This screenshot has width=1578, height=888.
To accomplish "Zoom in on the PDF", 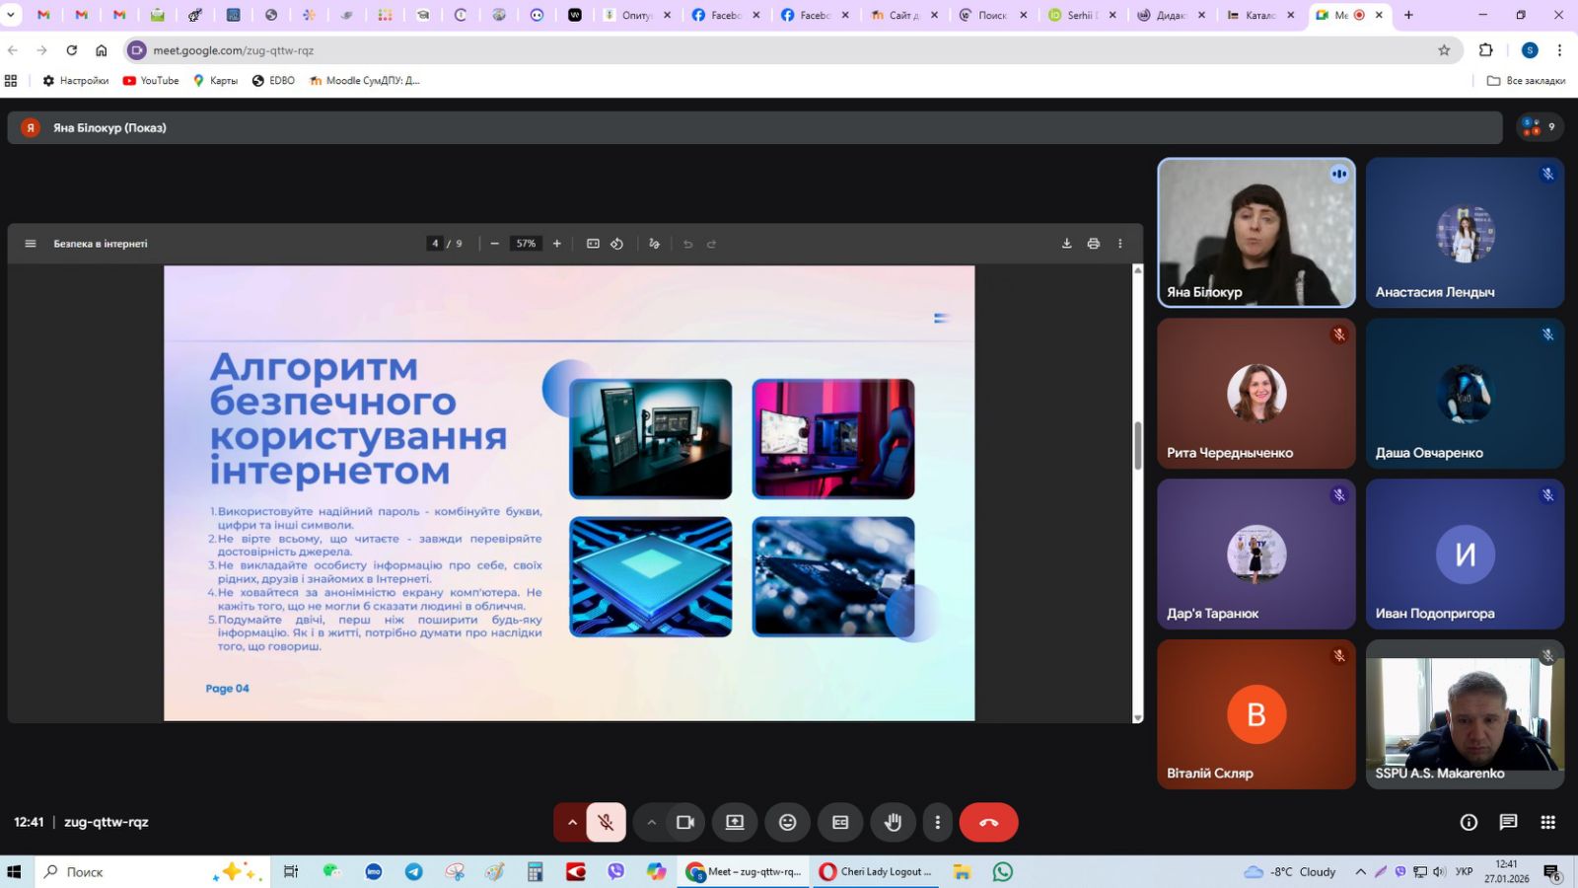I will (557, 244).
